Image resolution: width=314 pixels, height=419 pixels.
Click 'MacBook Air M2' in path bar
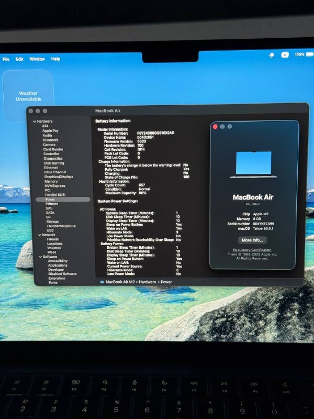120,282
